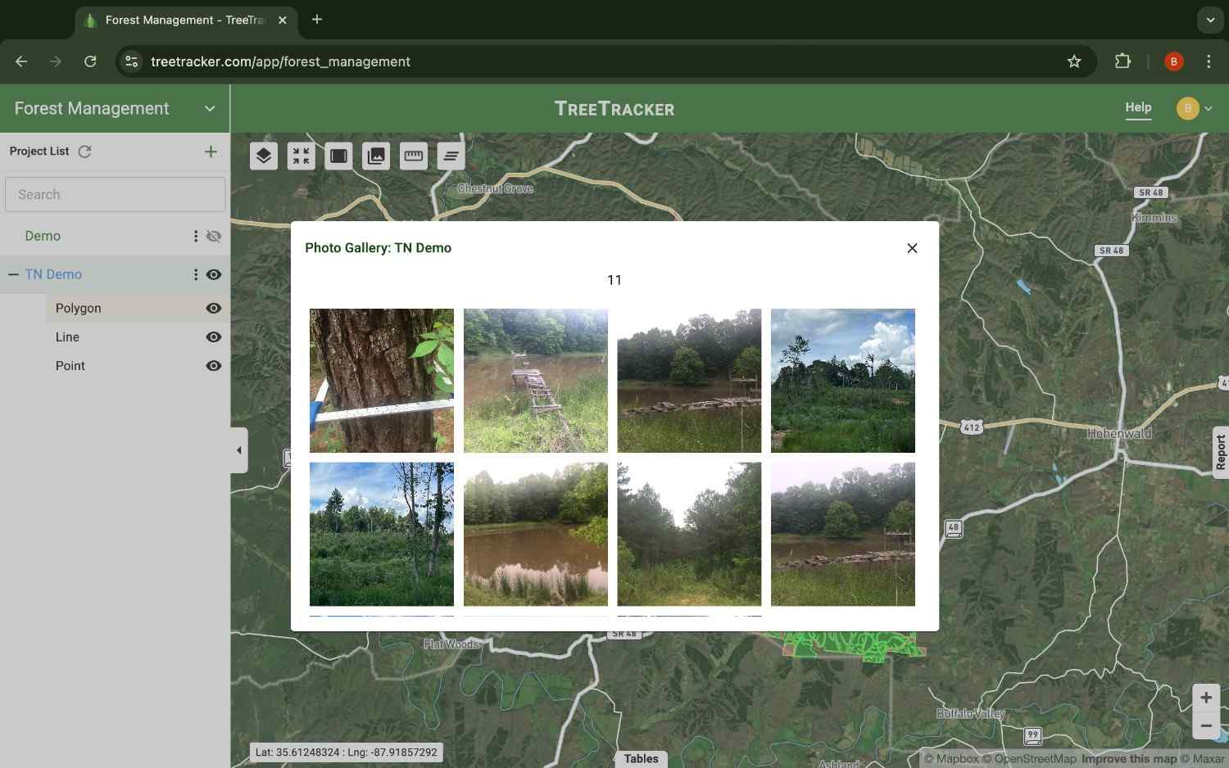Open options menu for TN Demo project
Image resolution: width=1229 pixels, height=768 pixels.
coord(195,274)
